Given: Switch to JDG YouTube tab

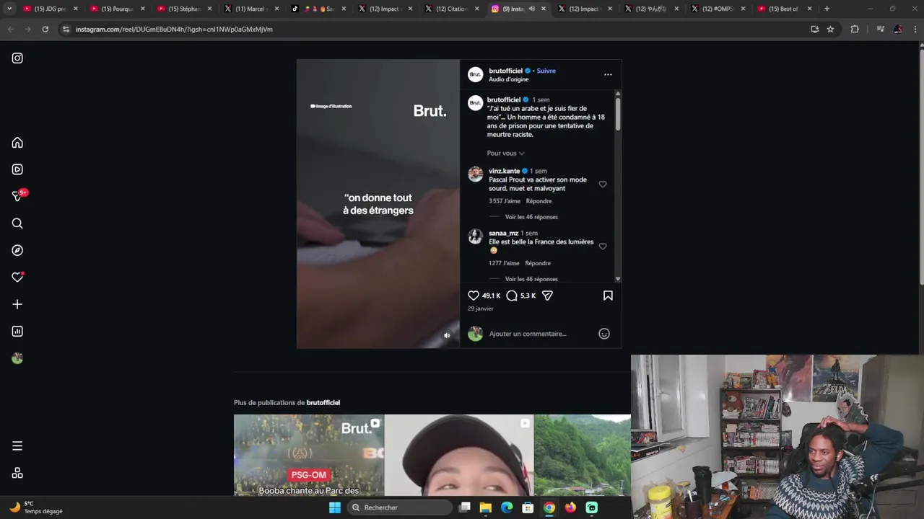Looking at the screenshot, I should point(51,9).
